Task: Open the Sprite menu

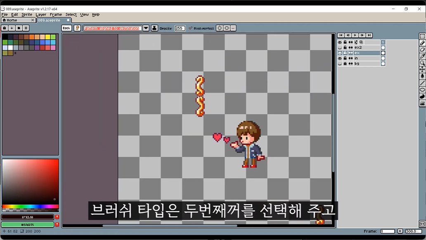Action: tap(26, 14)
